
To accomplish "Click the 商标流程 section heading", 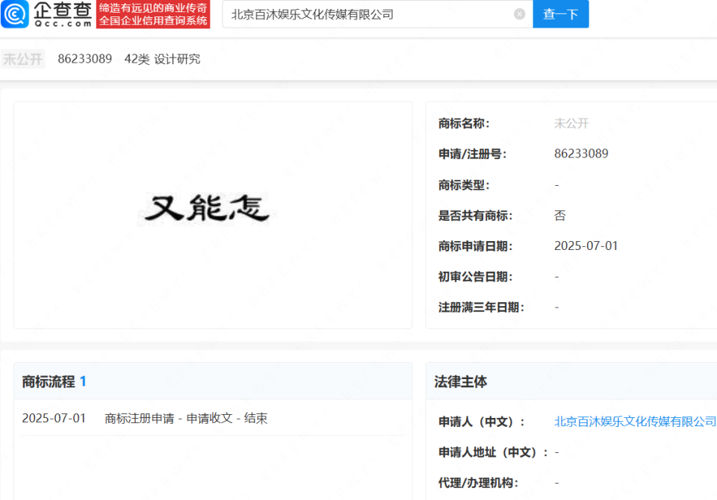I will coord(49,381).
